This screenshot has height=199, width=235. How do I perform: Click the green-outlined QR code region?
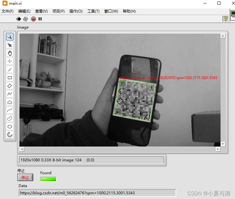(135, 100)
